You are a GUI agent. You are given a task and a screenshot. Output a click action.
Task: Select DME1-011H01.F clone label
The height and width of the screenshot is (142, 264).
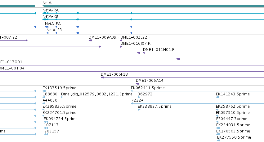159,50
